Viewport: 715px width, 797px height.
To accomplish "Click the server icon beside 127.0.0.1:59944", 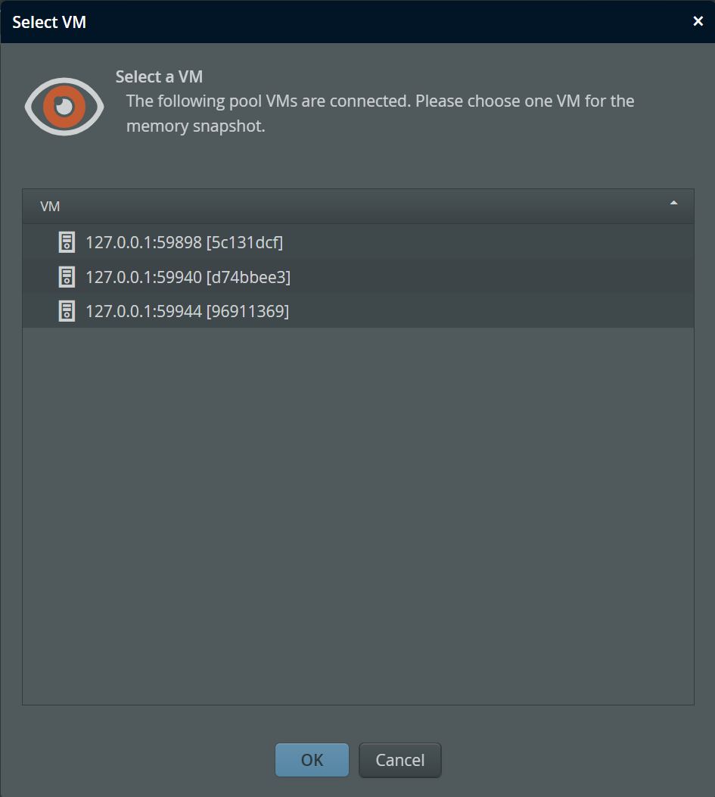I will click(67, 311).
